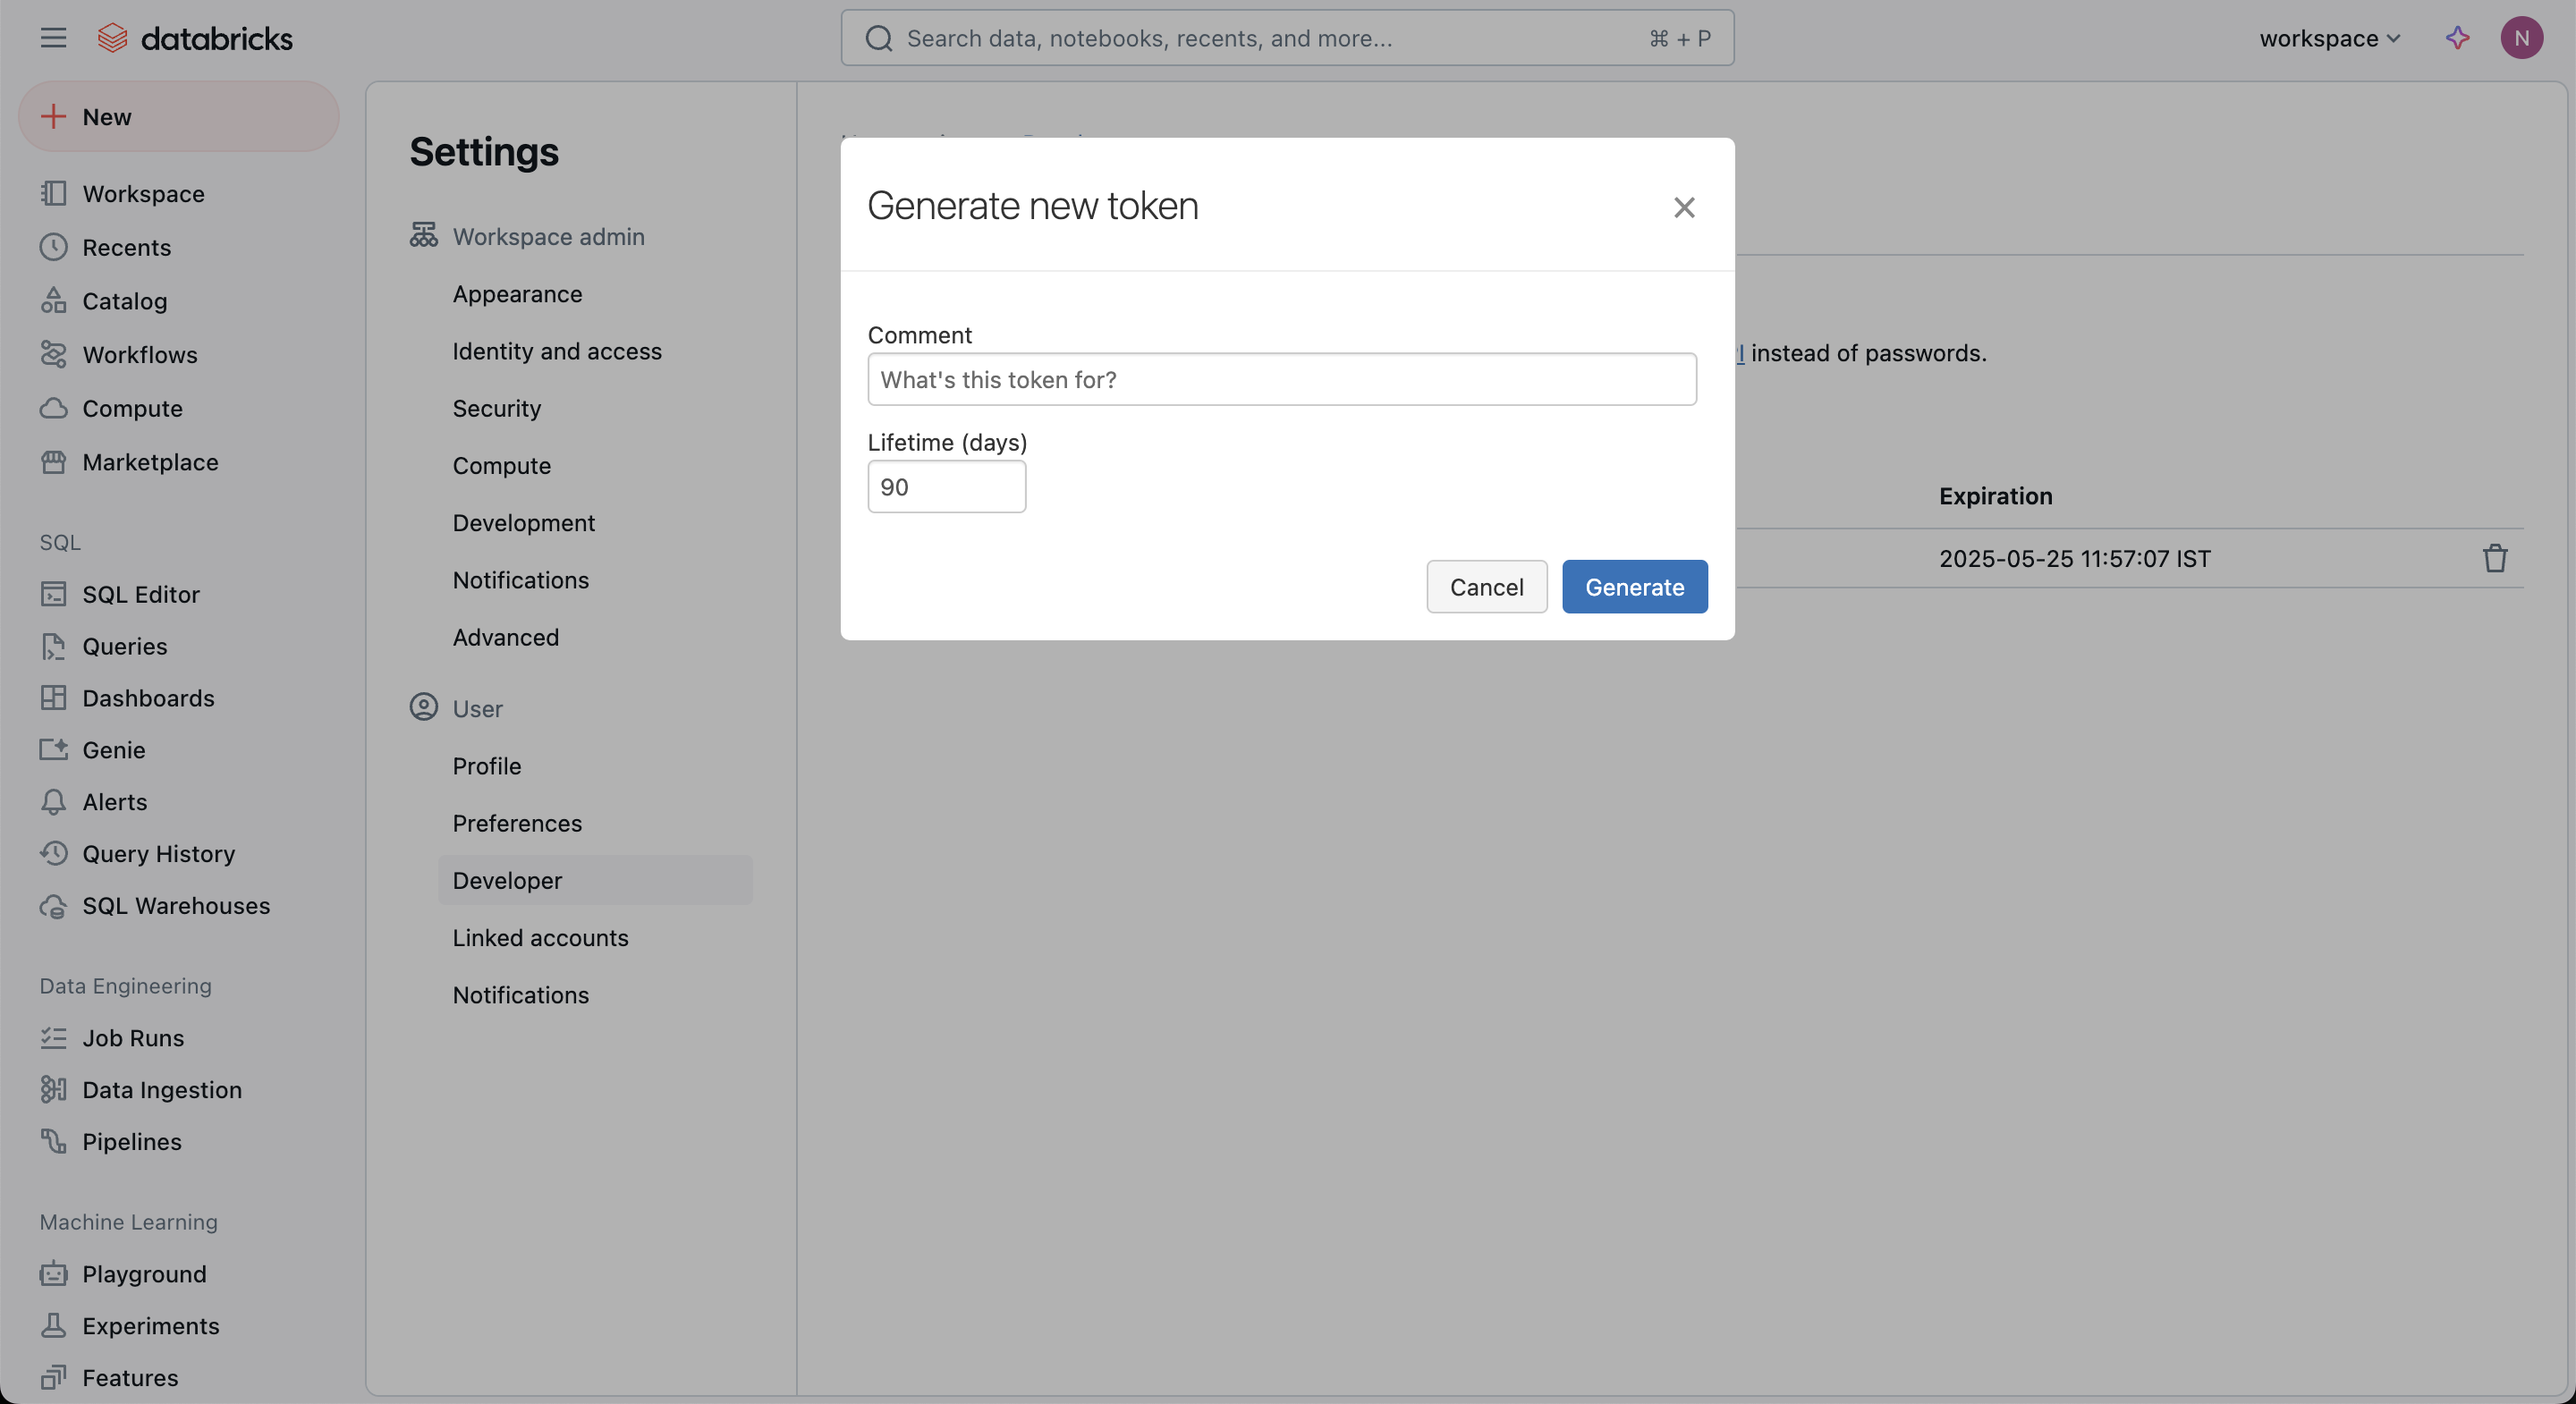The height and width of the screenshot is (1404, 2576).
Task: Open the Genie page
Action: (x=113, y=750)
